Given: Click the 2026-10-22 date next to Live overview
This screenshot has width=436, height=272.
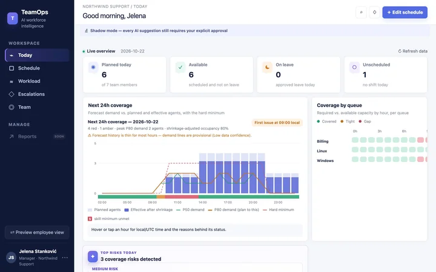Looking at the screenshot, I should pos(133,51).
